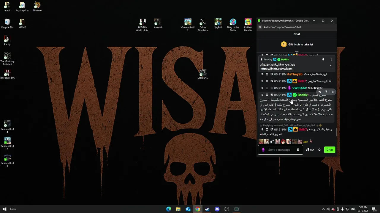Screen dimensions: 380x213
Task: Open the Amenti desktop shortcut
Action: click(158, 24)
